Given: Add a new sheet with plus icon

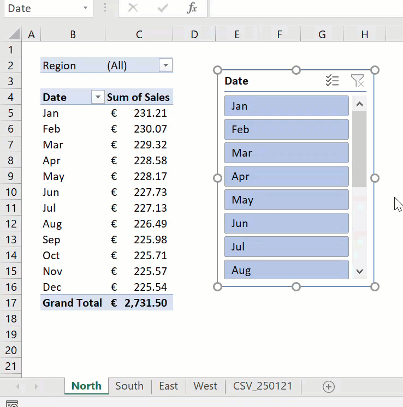Looking at the screenshot, I should click(328, 386).
